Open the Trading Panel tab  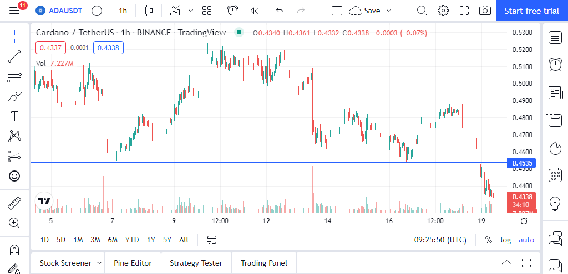pyautogui.click(x=263, y=263)
